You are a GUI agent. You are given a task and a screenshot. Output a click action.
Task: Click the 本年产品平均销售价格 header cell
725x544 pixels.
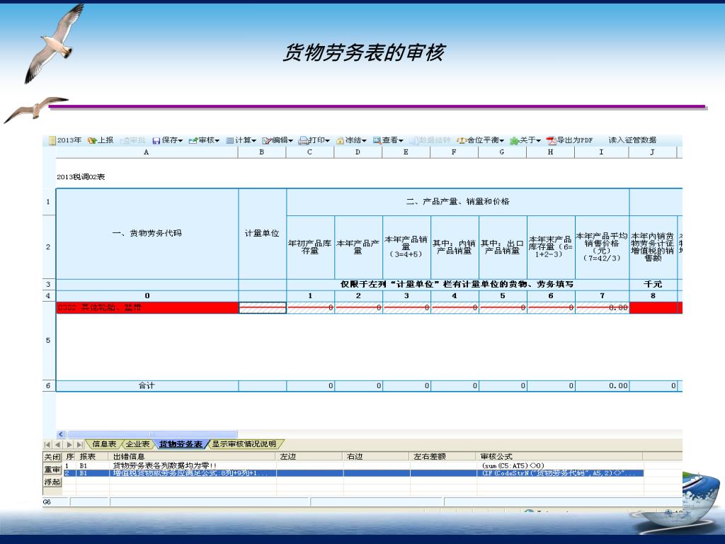(602, 247)
